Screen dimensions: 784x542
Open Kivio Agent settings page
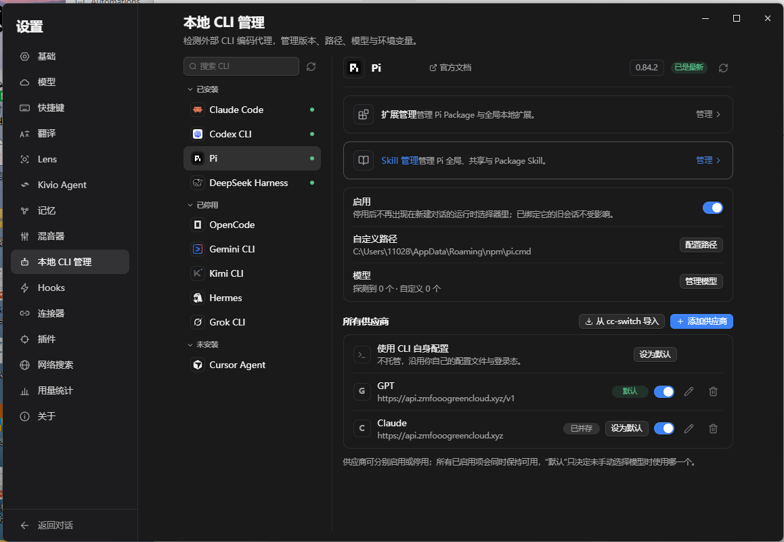coord(70,185)
